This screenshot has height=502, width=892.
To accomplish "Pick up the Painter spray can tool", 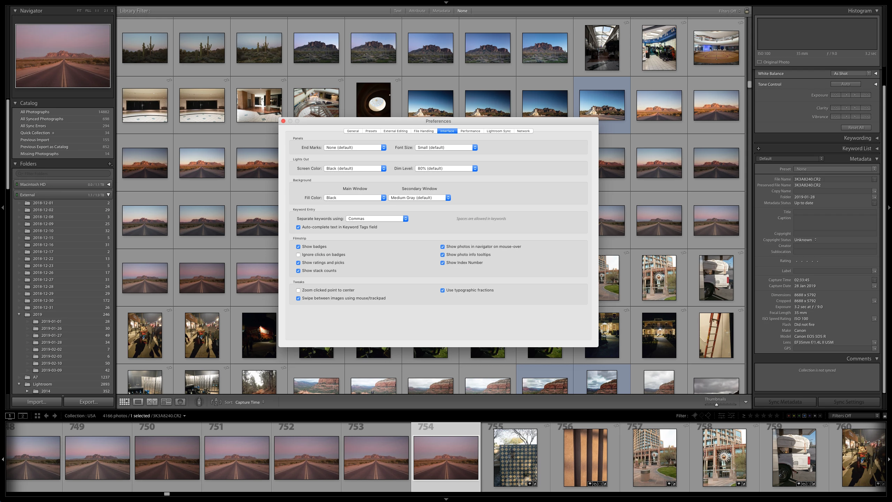I will 199,402.
